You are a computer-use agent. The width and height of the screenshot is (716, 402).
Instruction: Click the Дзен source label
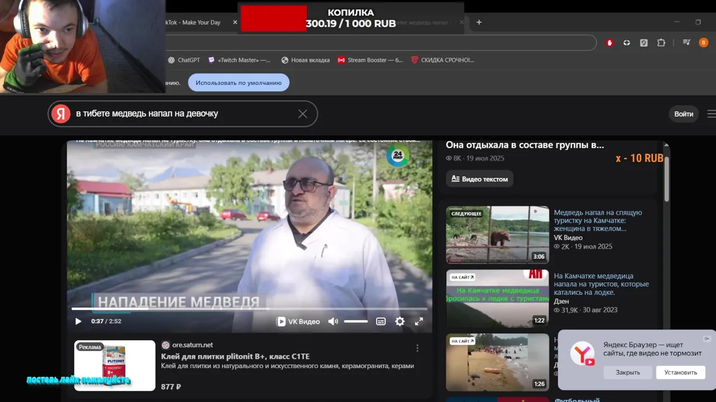[561, 301]
